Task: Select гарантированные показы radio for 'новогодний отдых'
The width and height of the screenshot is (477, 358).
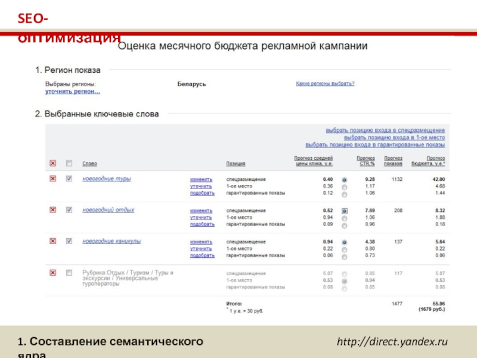Action: tap(345, 226)
